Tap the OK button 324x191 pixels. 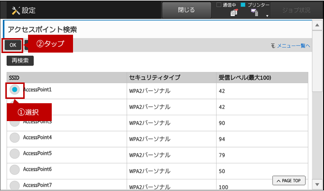13,45
